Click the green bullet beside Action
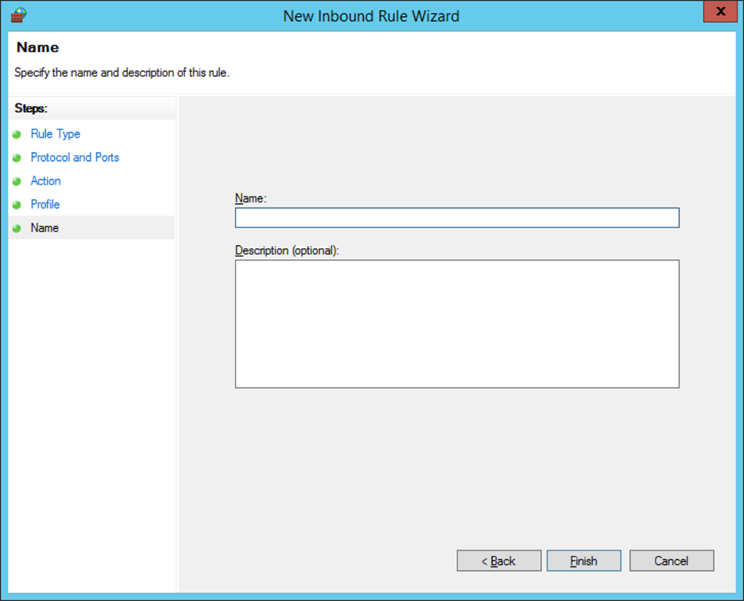The height and width of the screenshot is (601, 744). 17,182
